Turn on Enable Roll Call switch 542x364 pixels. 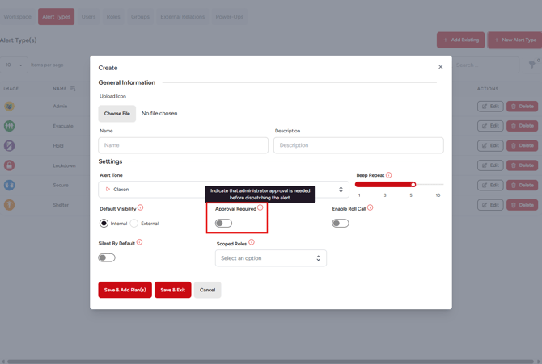[341, 224]
